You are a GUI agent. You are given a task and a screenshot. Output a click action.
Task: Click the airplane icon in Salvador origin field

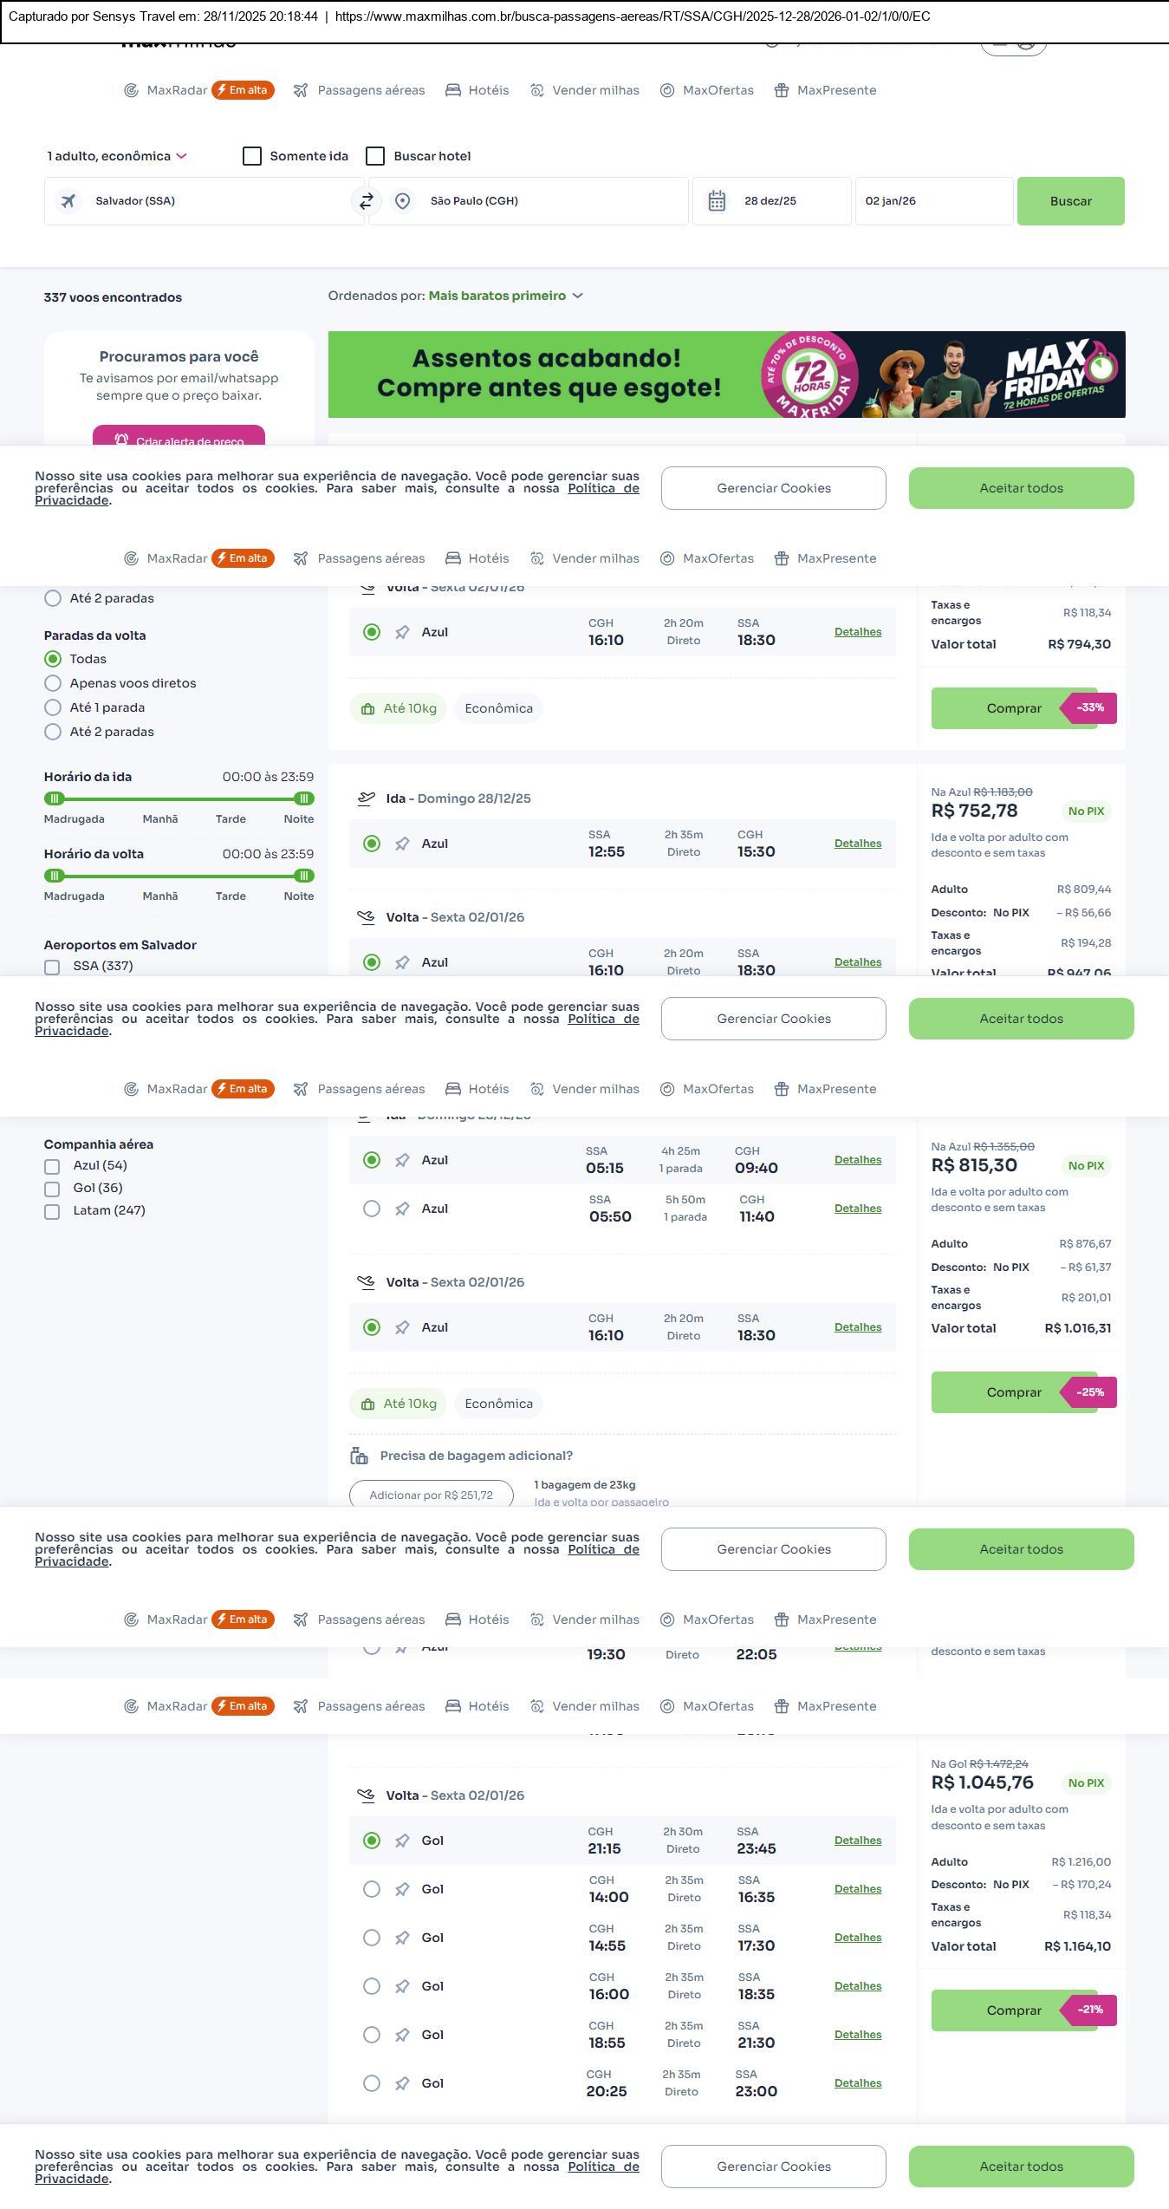68,201
